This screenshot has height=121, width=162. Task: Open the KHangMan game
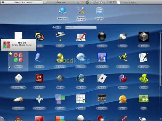(144, 60)
